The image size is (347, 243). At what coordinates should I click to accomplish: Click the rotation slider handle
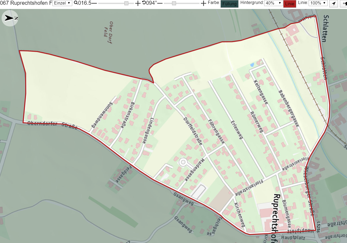click(174, 3)
